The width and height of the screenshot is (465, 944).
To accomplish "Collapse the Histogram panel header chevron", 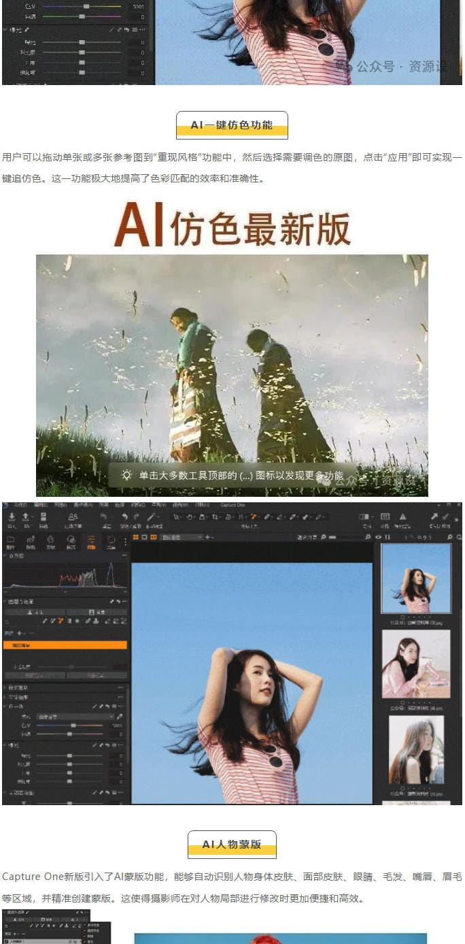I will click(5, 555).
